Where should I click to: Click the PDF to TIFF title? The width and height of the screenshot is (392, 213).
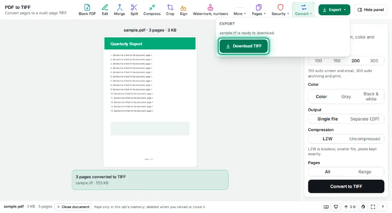click(x=18, y=7)
